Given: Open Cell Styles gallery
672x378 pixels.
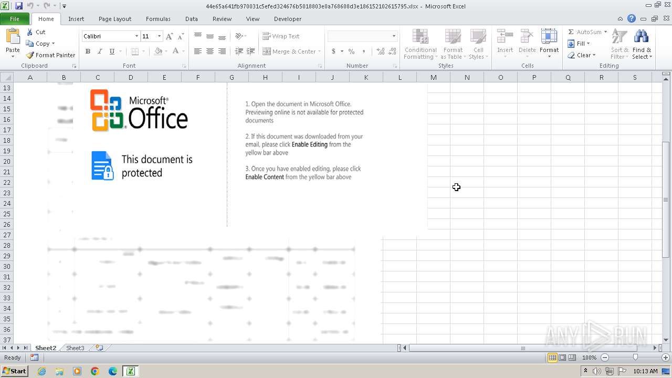Looking at the screenshot, I should pyautogui.click(x=478, y=44).
